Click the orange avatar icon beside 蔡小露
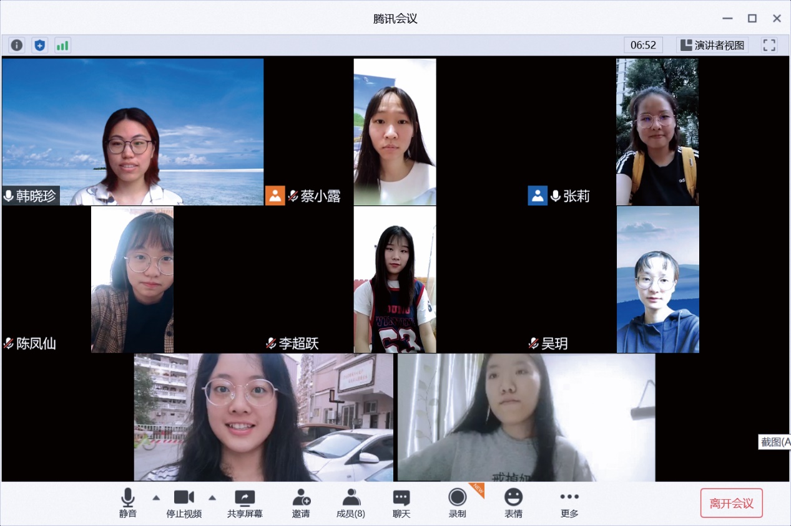Viewport: 791px width, 526px height. (275, 196)
